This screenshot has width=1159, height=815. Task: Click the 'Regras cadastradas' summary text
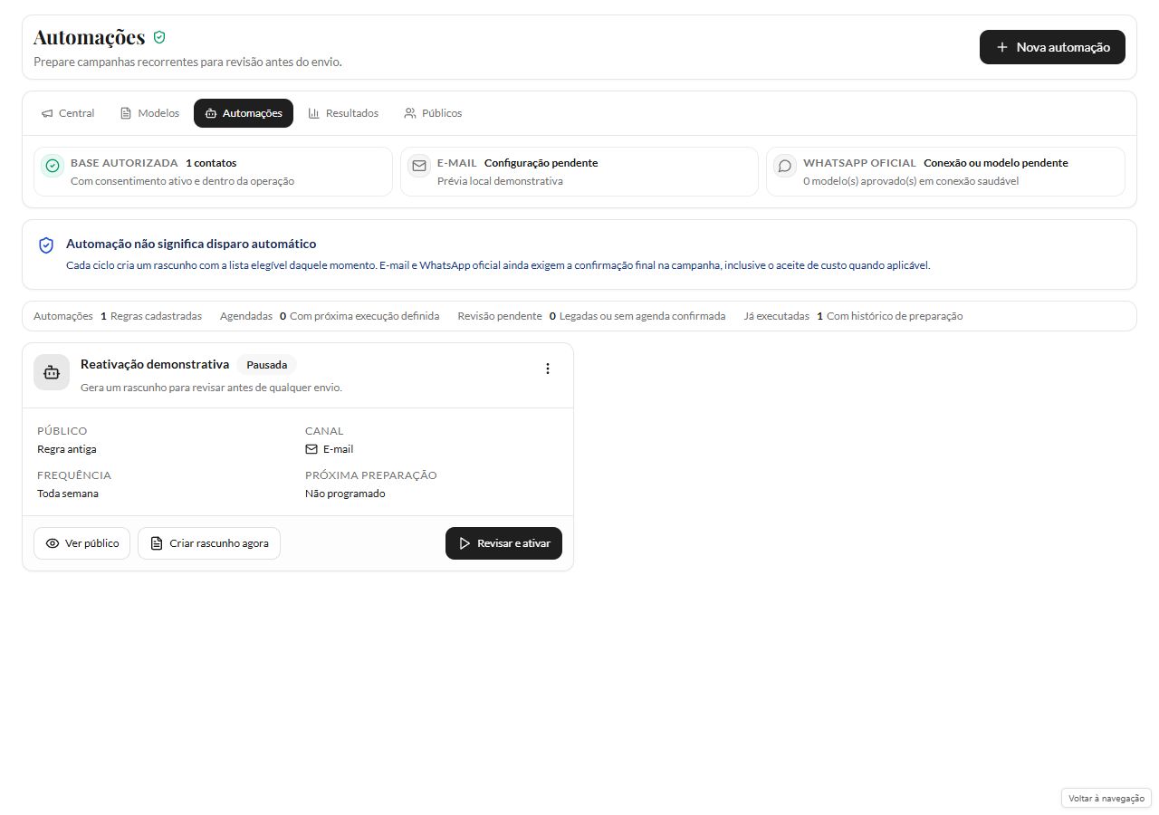(x=156, y=316)
